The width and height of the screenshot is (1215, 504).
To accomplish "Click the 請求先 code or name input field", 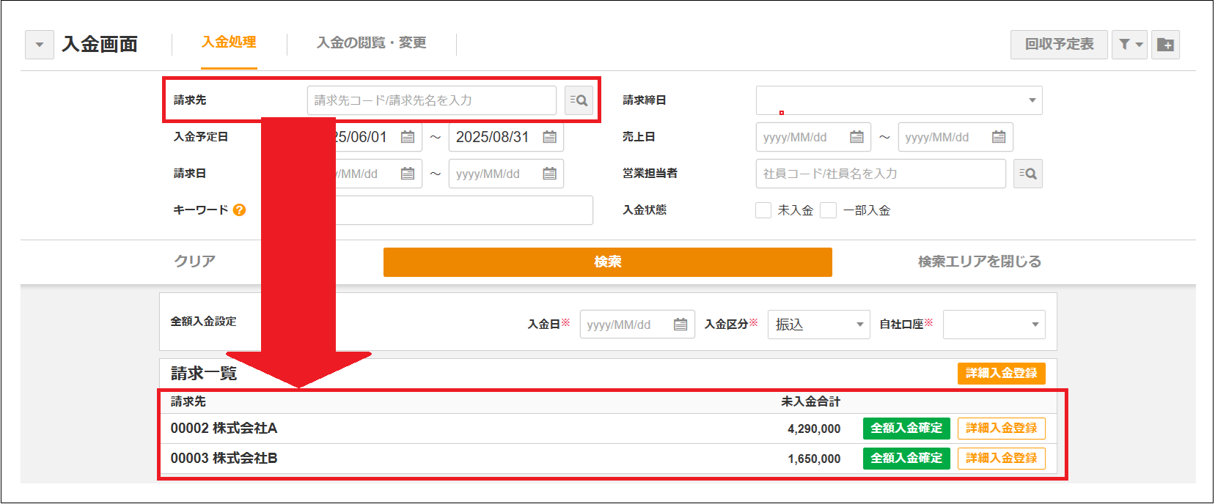I will (x=431, y=100).
